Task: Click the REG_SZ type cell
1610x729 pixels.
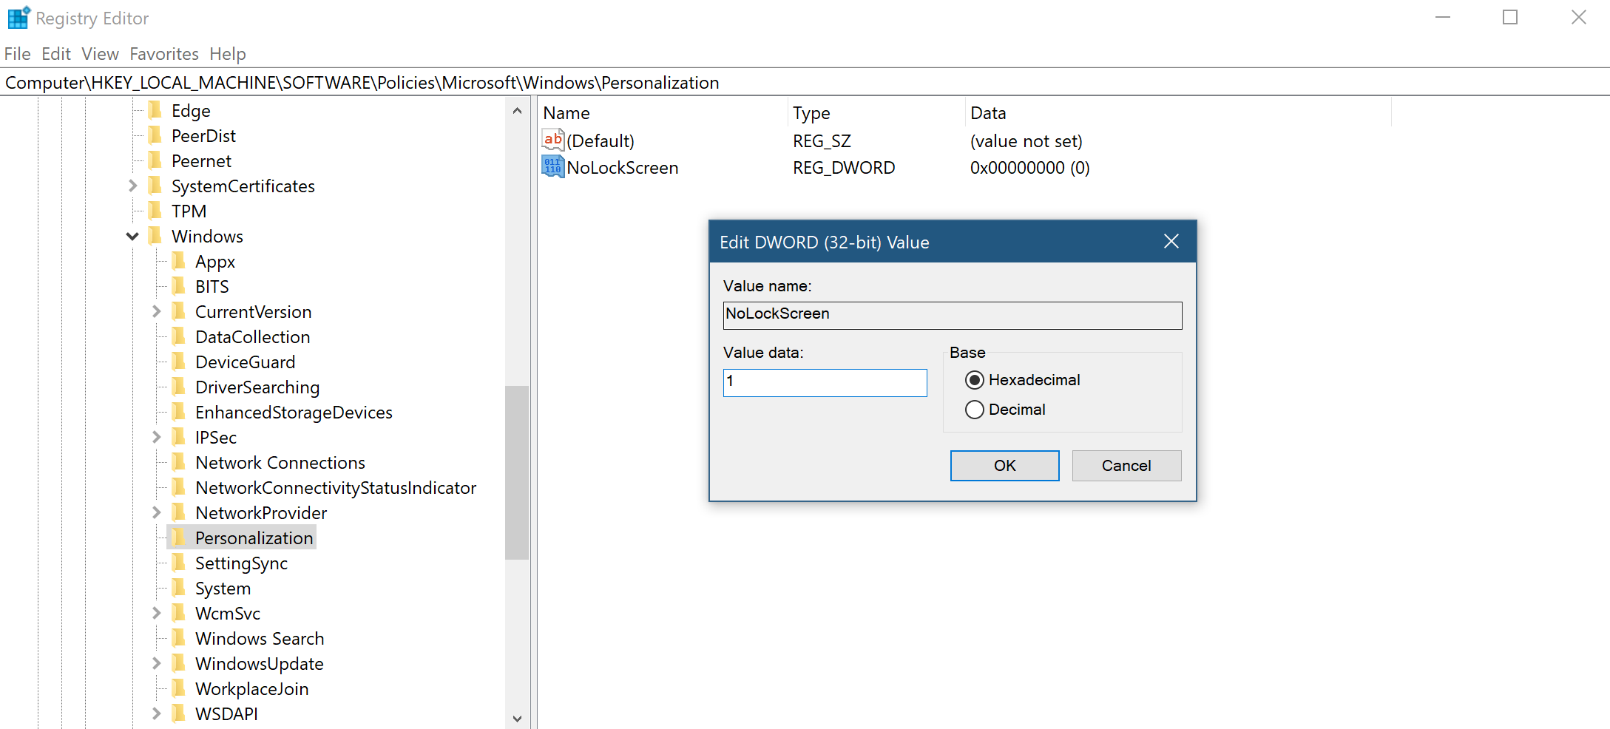Action: tap(822, 141)
